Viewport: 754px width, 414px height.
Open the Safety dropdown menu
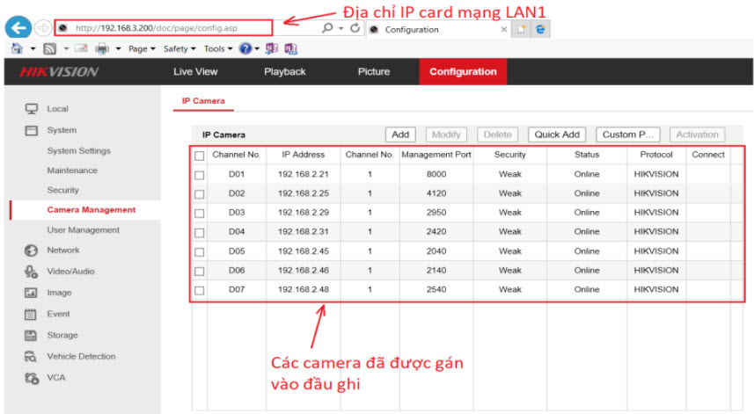[x=179, y=48]
